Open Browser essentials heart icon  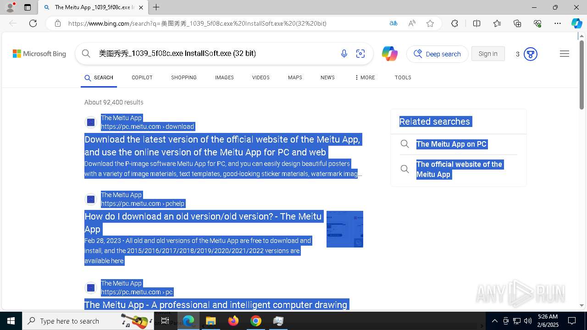537,23
